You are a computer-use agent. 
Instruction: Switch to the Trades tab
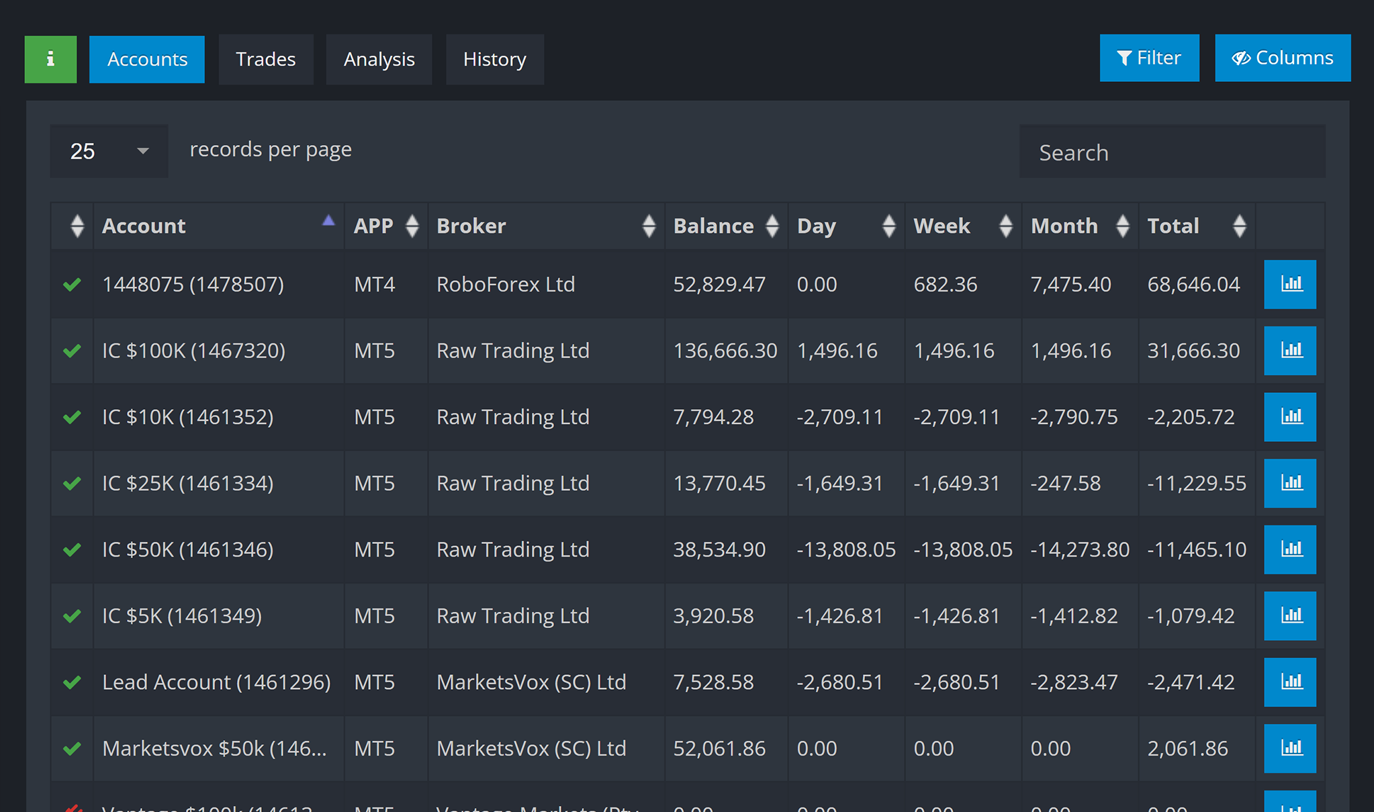pos(266,59)
